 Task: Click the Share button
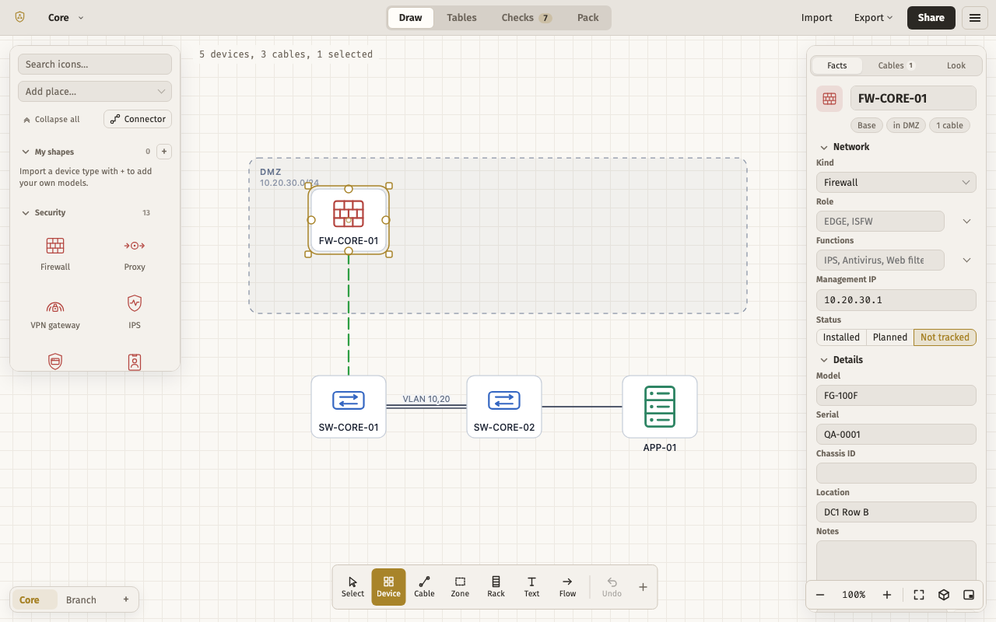931,18
